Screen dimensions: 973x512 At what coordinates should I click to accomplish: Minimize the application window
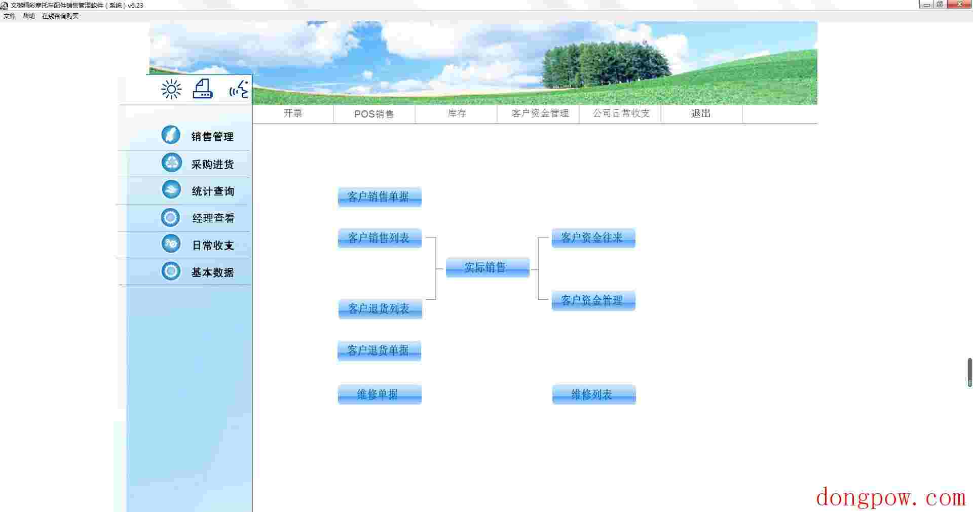pyautogui.click(x=926, y=5)
